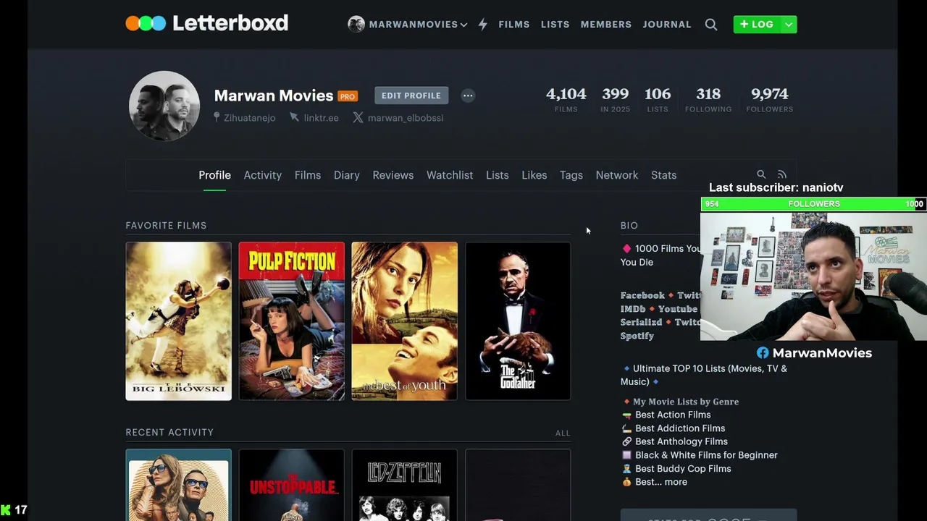The width and height of the screenshot is (927, 521).
Task: Open The Unstoppable recent activity poster
Action: click(x=292, y=485)
